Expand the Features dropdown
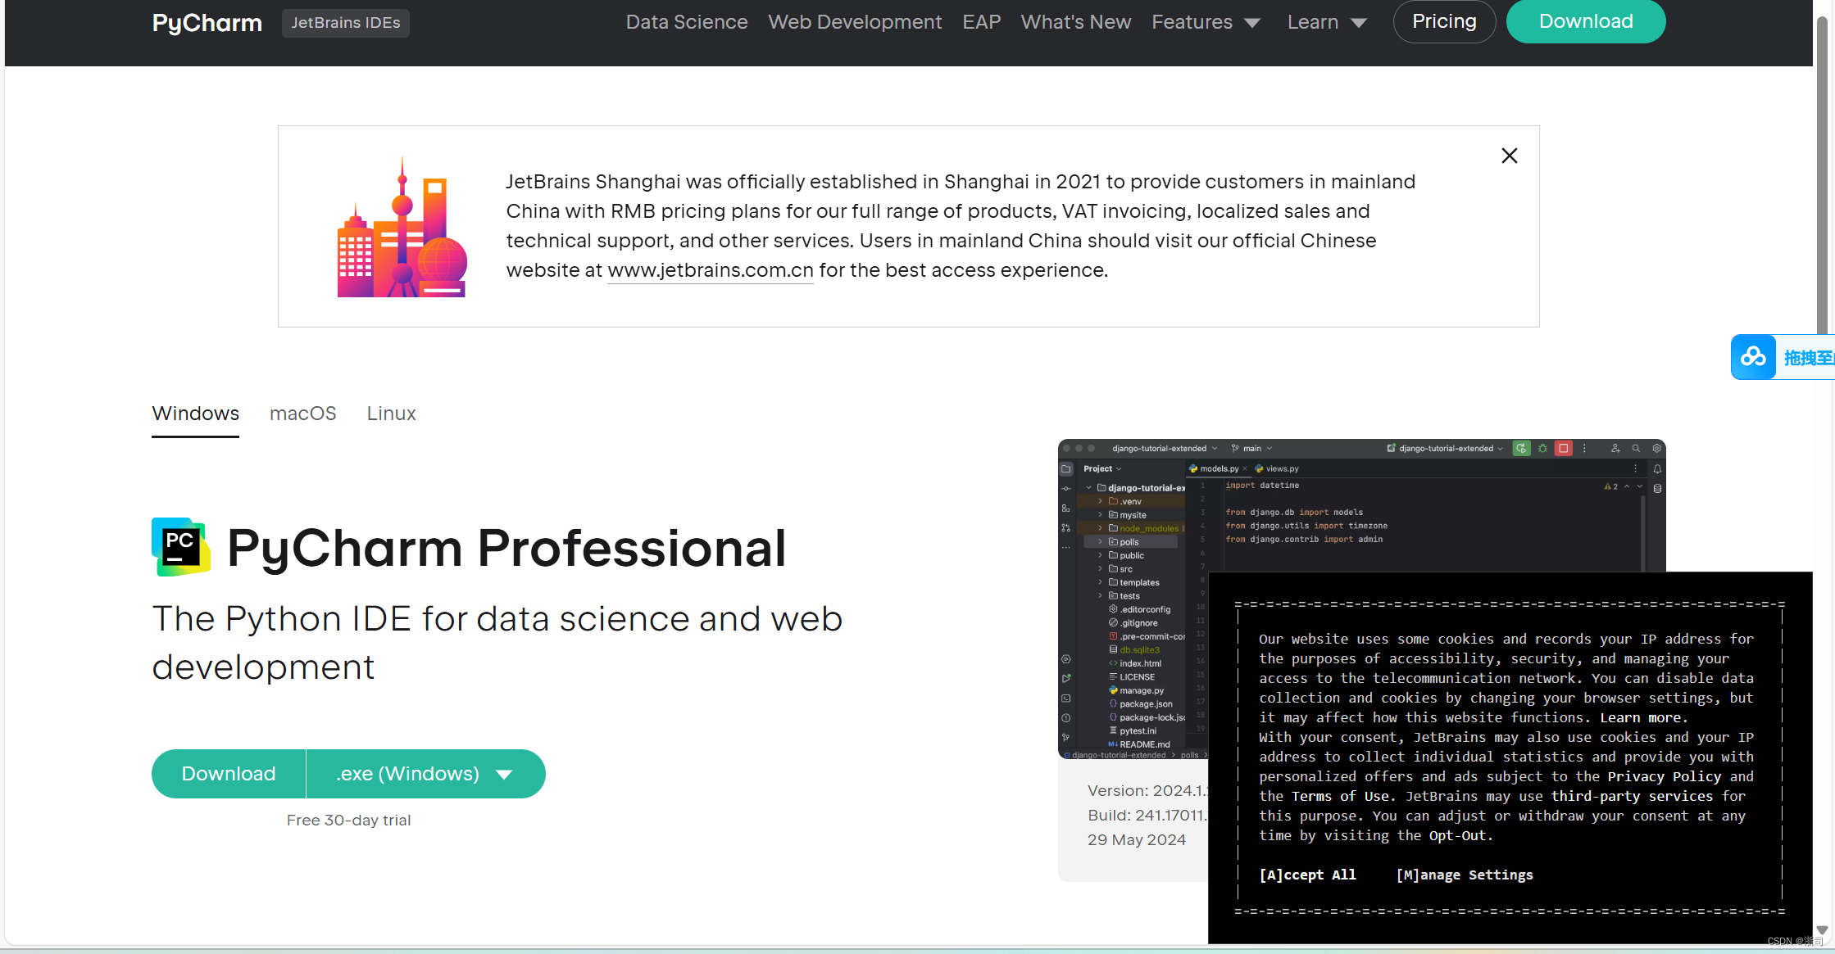1835x954 pixels. point(1206,22)
